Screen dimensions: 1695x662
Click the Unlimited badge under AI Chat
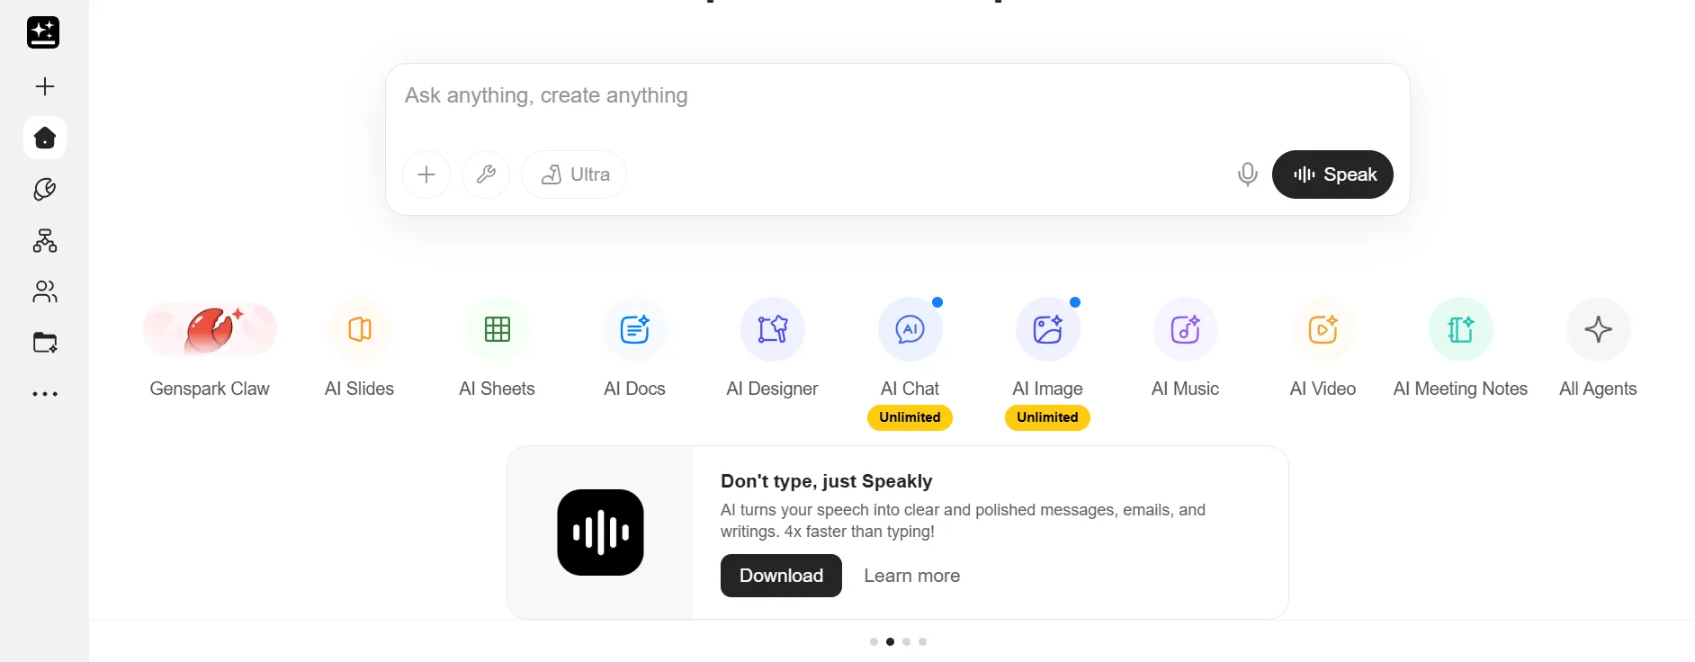[x=910, y=417]
